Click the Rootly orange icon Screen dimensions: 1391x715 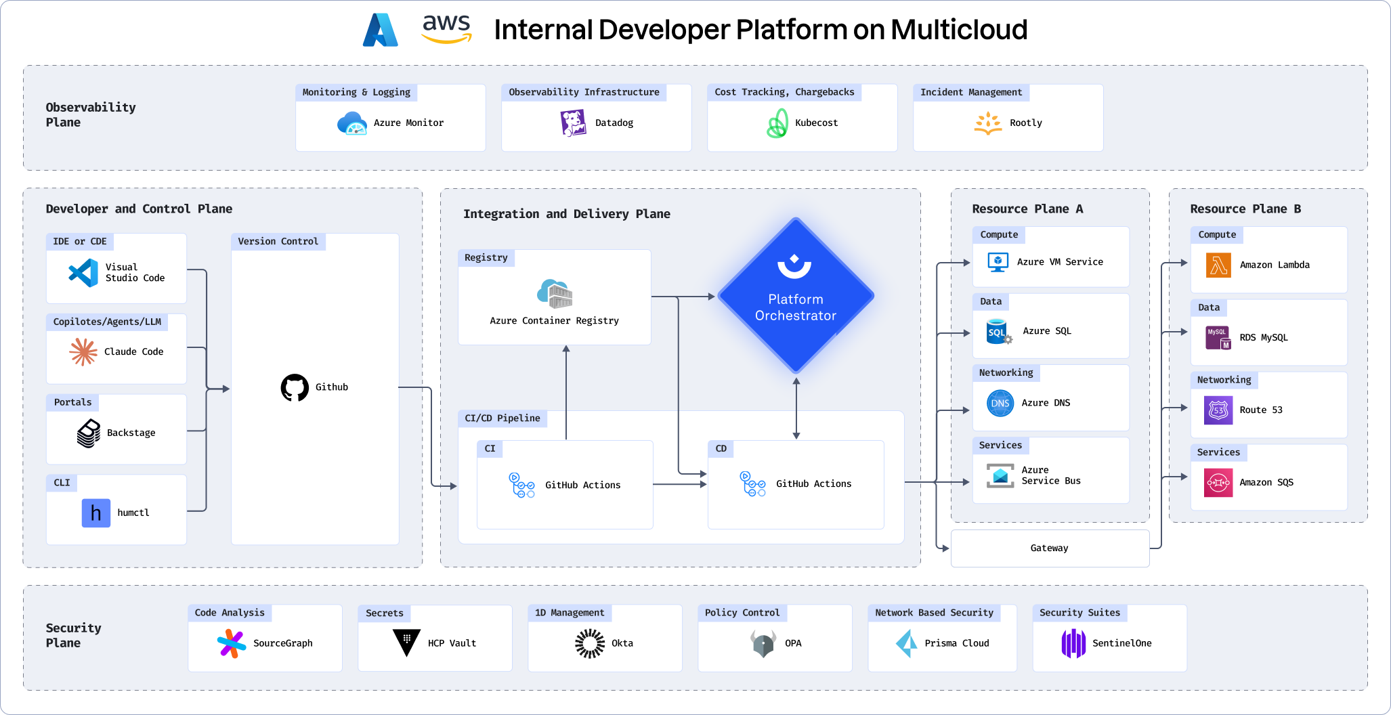(988, 123)
